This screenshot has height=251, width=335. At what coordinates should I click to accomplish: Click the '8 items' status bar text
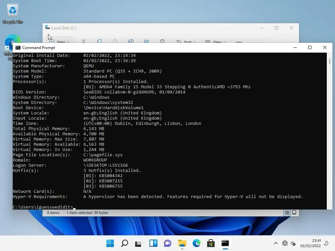point(53,213)
